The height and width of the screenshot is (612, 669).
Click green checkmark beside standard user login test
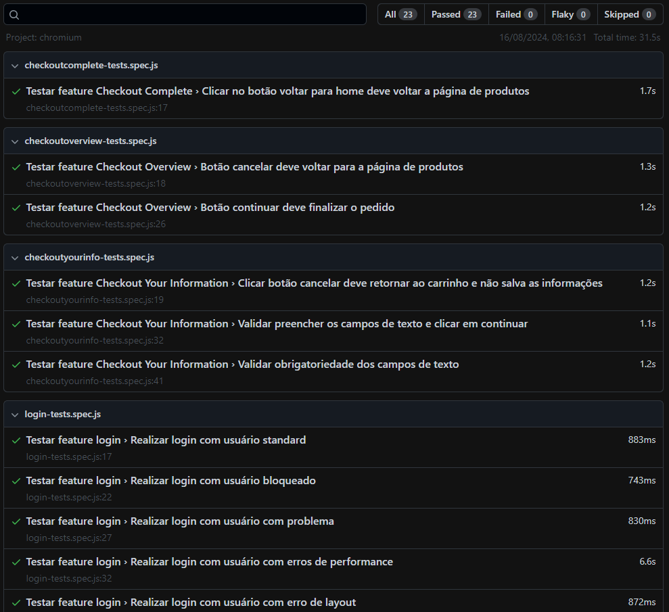(x=16, y=440)
